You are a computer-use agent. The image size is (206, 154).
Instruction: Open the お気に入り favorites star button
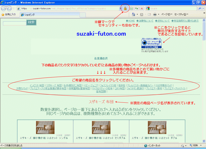click(x=8, y=14)
